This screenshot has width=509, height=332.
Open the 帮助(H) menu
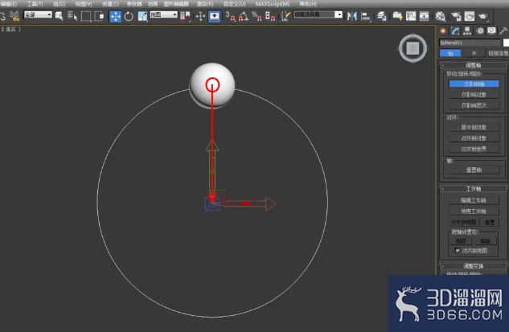point(308,4)
